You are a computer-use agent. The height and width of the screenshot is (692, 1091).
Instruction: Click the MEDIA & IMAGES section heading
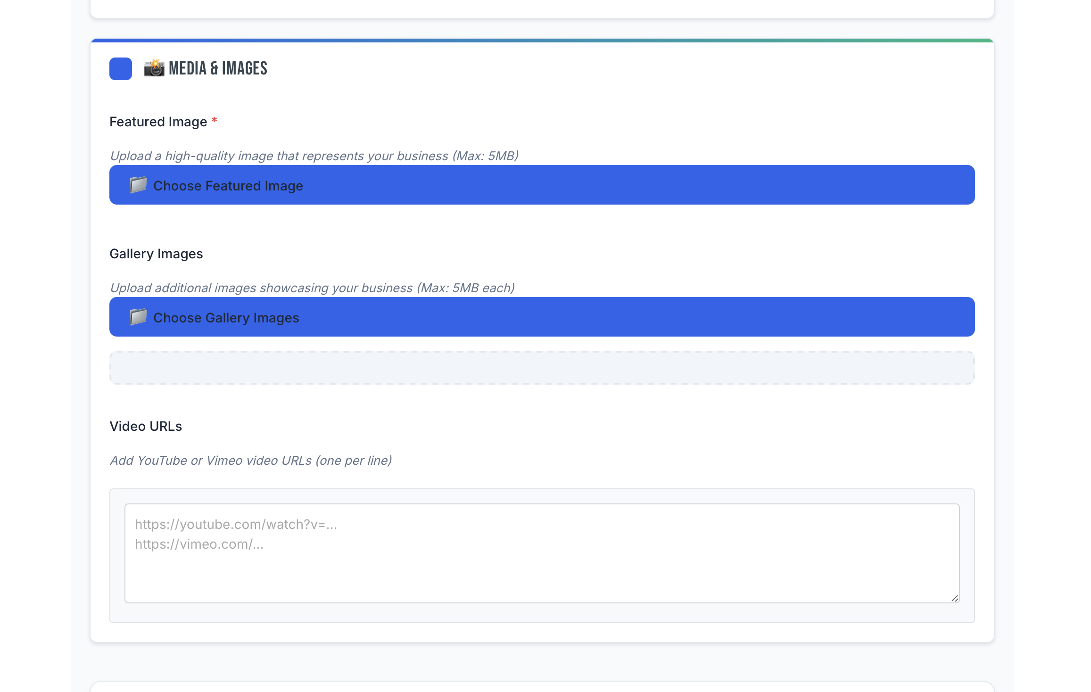pos(218,68)
